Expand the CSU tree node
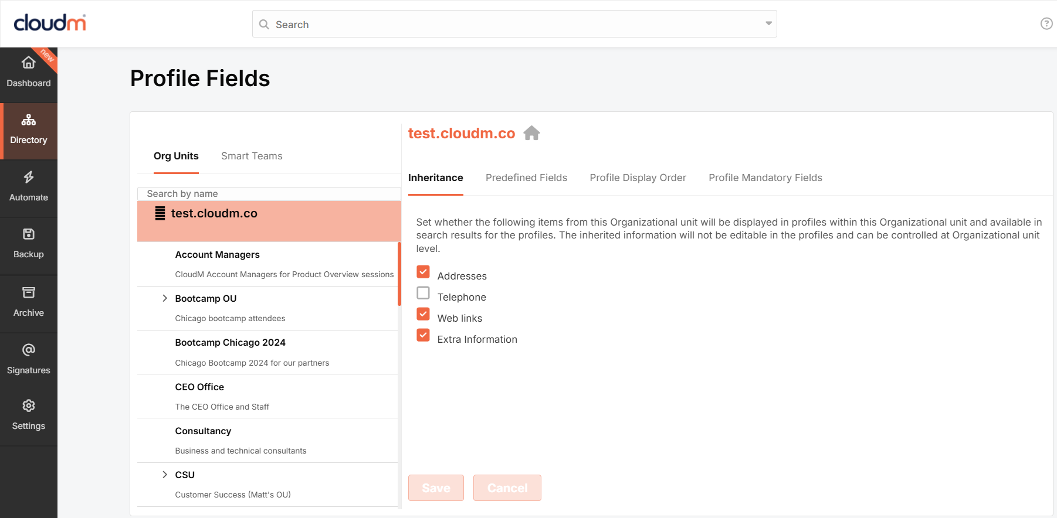This screenshot has width=1057, height=518. click(165, 475)
